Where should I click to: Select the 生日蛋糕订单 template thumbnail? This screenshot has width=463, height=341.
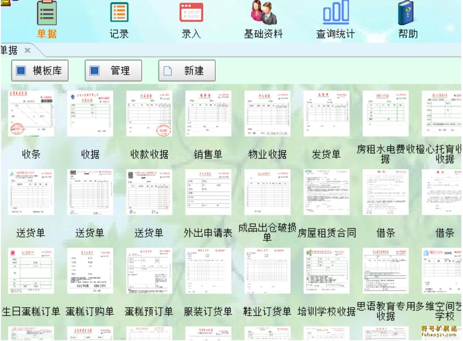31,271
